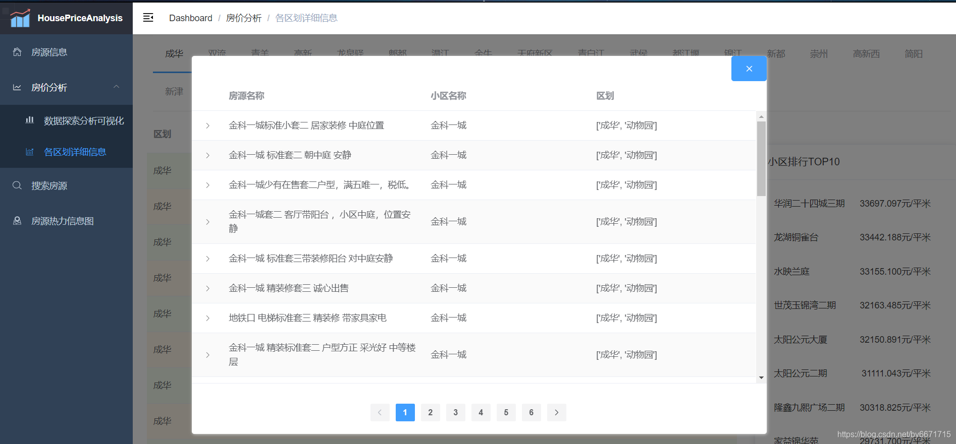
Task: Expand row 金科一城 精装标准套二 户型方正
Action: coord(207,355)
